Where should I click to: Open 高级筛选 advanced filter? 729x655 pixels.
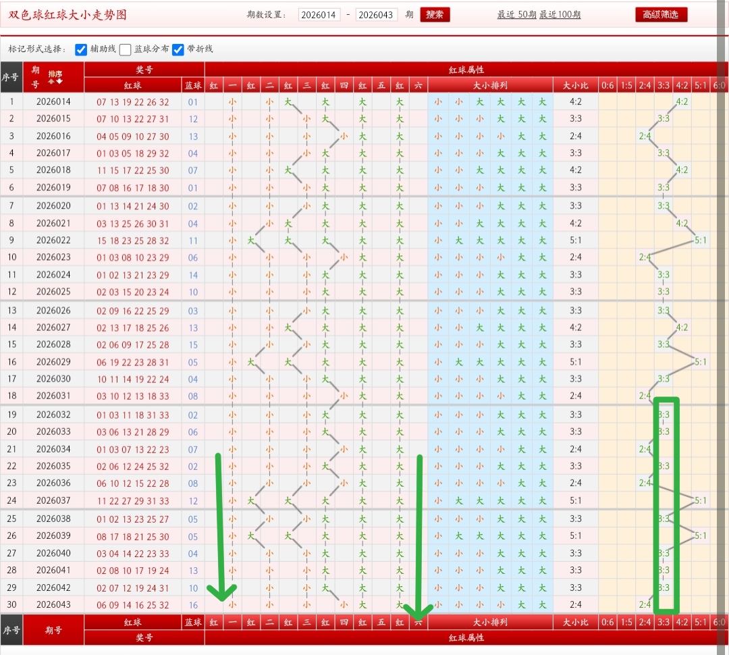[661, 15]
